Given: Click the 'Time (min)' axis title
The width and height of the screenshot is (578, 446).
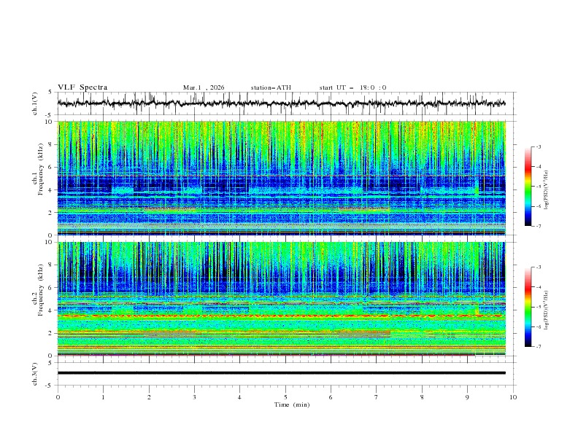Looking at the screenshot, I should coord(292,404).
